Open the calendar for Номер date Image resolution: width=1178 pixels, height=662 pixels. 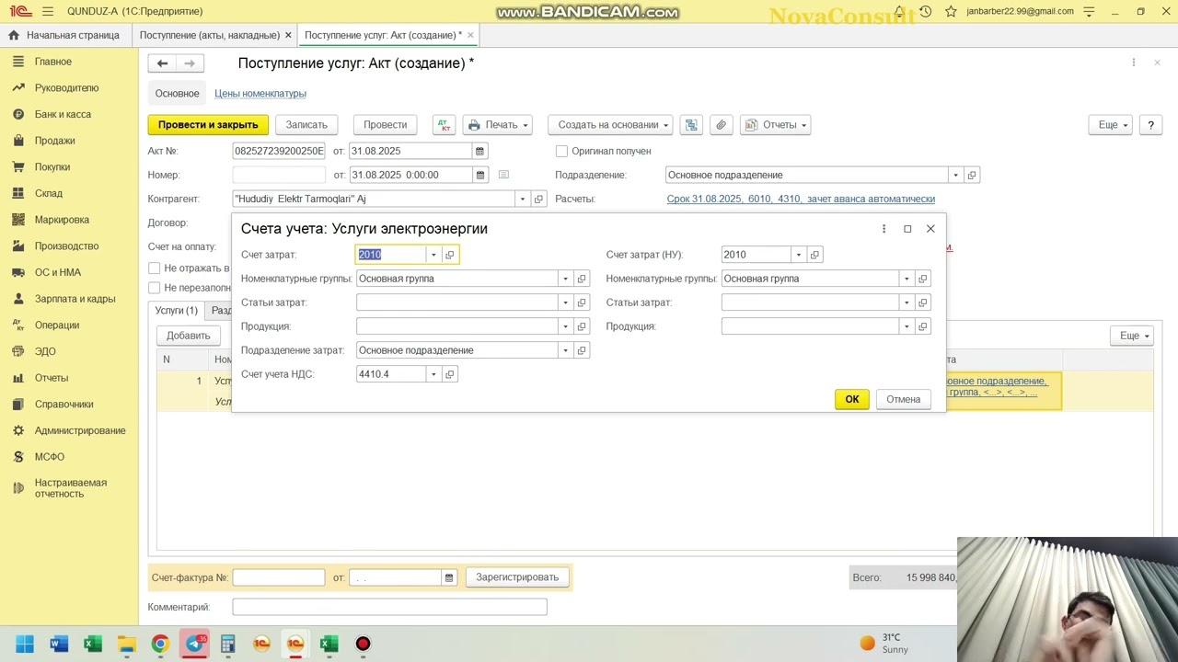tap(479, 175)
